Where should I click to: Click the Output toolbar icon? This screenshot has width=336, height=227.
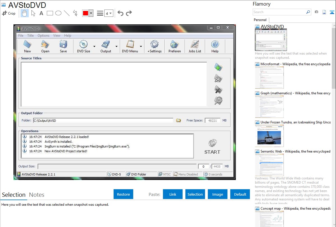pos(106,46)
